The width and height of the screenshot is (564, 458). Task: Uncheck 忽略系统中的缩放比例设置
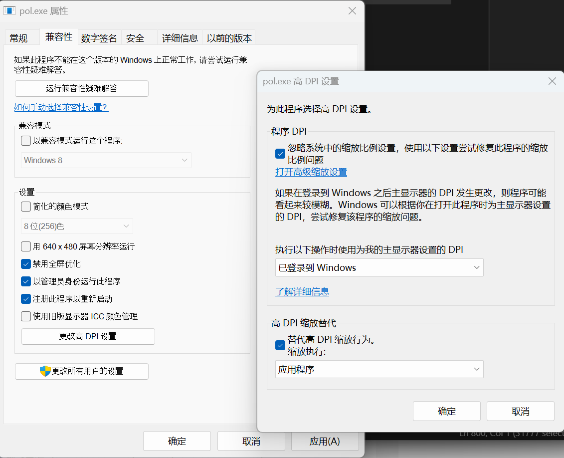pyautogui.click(x=280, y=154)
